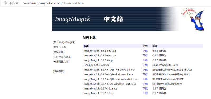The height and width of the screenshot is (99, 211).
Task: Click the ImageMagick 中文站 banner title
Action: pos(89,19)
